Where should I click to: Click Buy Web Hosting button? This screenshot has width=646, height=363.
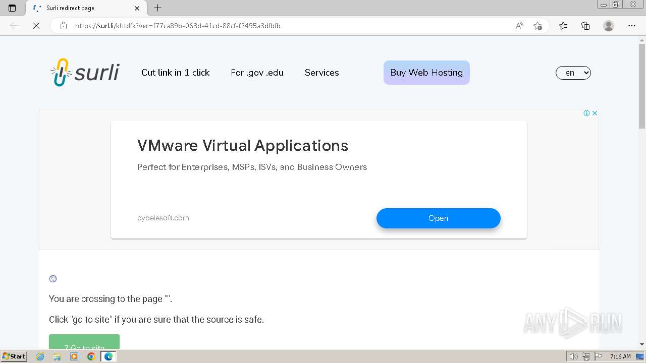click(426, 73)
